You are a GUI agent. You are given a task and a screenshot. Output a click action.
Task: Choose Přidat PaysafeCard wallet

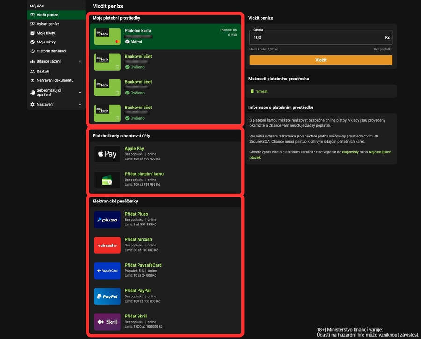166,271
